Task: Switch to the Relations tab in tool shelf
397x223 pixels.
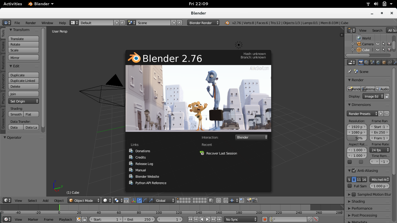Action: [3, 62]
